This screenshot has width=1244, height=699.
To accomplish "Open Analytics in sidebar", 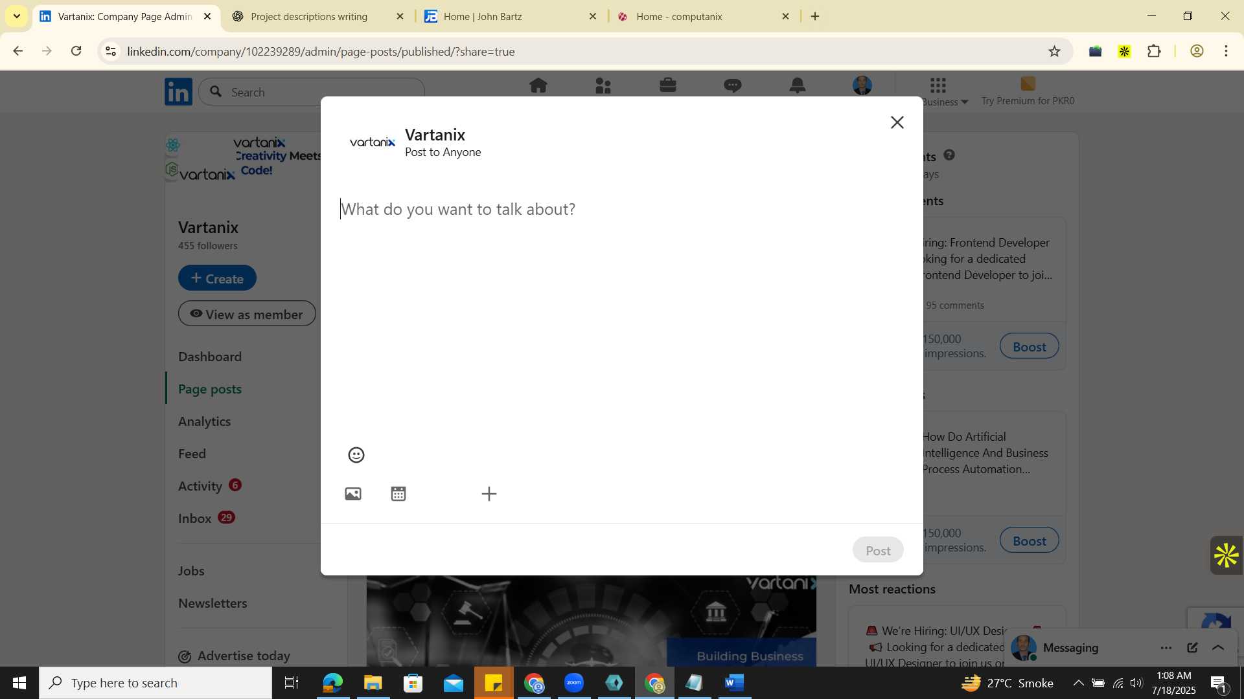I will [x=205, y=421].
